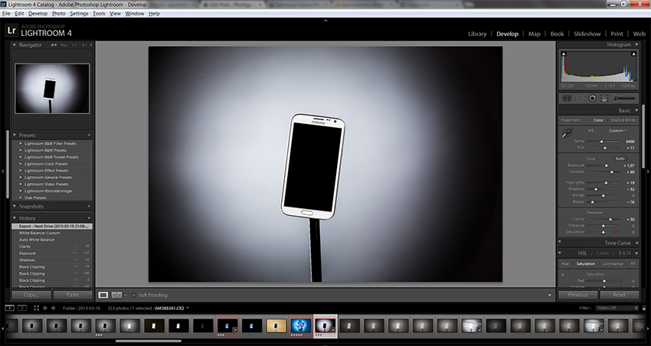Screen dimensions: 651x346
Task: Collapse the Presets panel
Action: pyautogui.click(x=14, y=135)
